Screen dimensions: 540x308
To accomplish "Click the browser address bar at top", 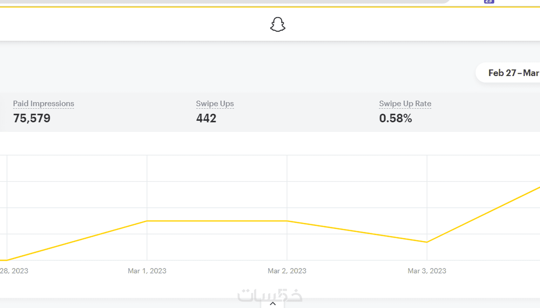I will (222, 1).
